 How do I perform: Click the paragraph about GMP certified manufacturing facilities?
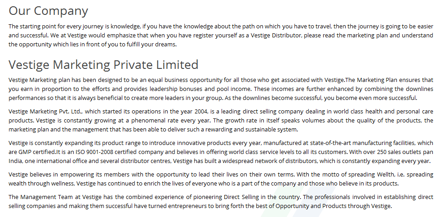pos(221,152)
